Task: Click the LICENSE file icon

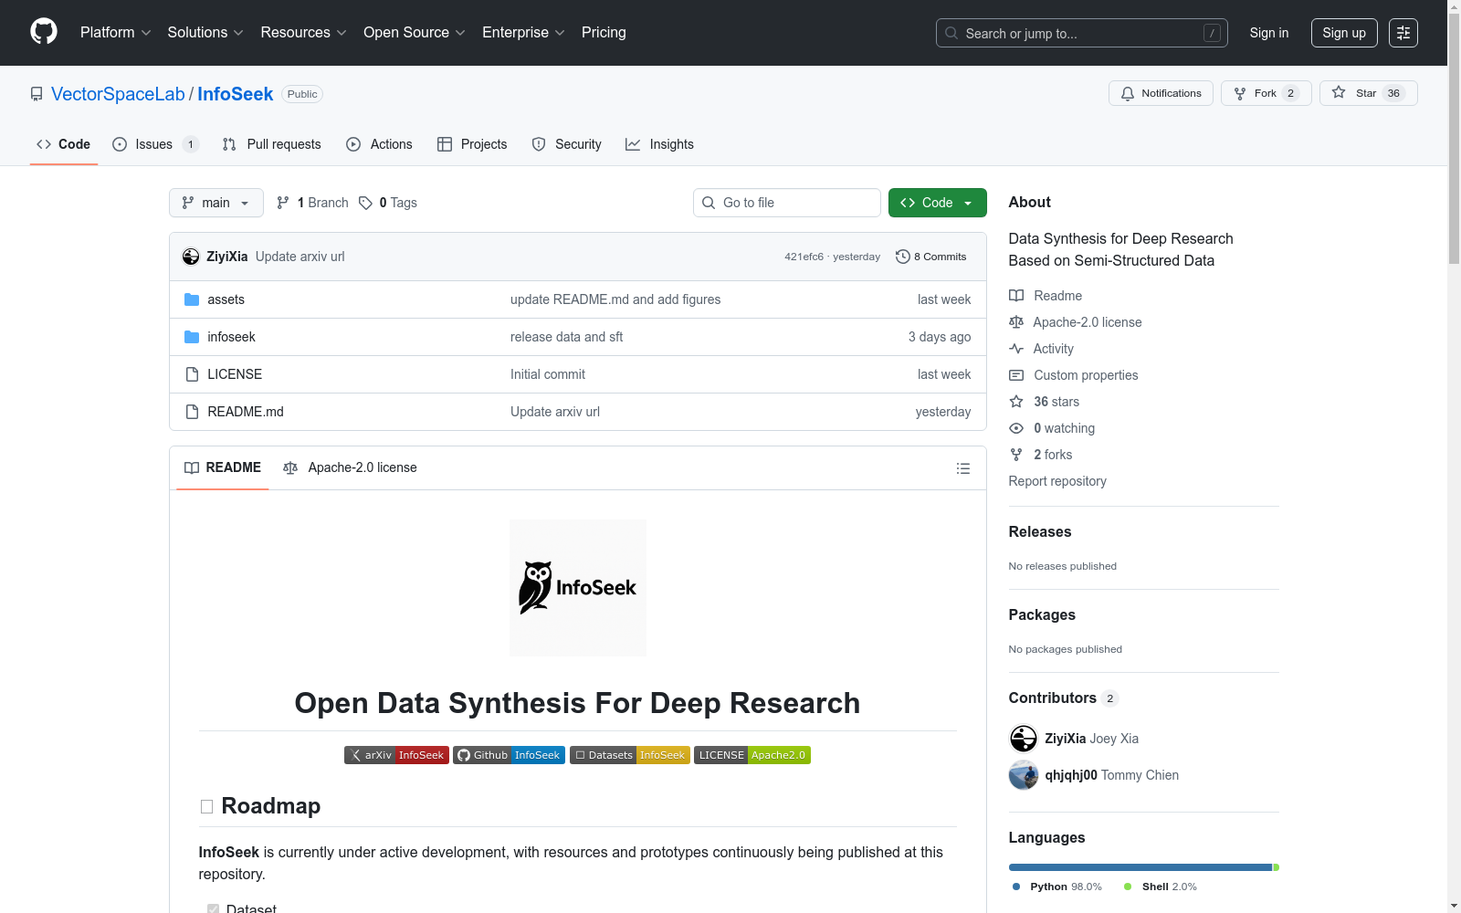Action: point(192,374)
